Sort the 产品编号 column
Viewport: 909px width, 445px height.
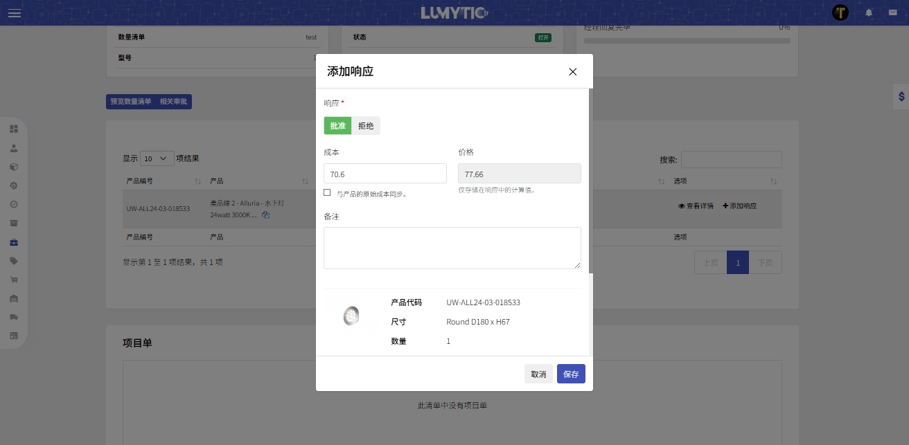point(197,181)
